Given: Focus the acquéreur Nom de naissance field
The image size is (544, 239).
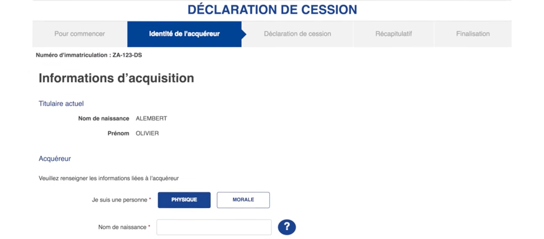Looking at the screenshot, I should click(x=214, y=228).
